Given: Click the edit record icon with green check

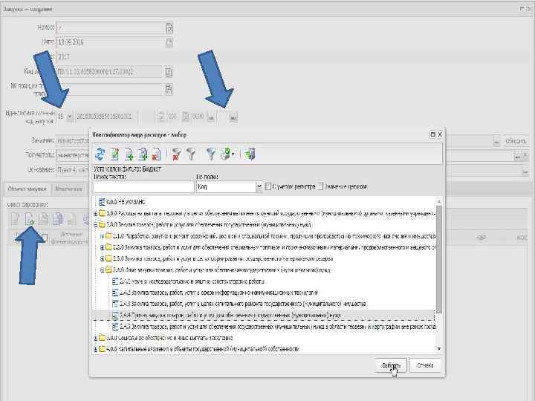Looking at the screenshot, I should click(x=114, y=154).
